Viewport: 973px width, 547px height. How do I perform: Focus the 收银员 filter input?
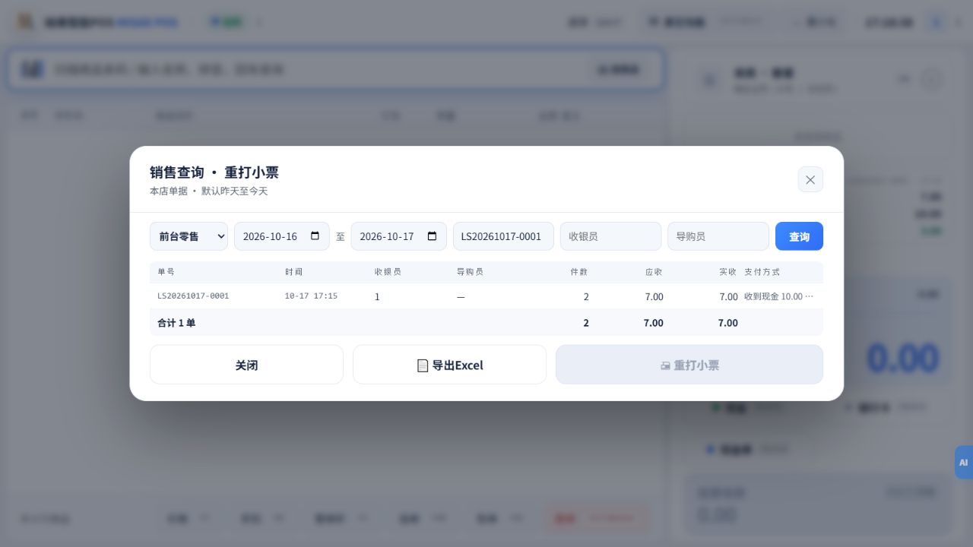(611, 236)
